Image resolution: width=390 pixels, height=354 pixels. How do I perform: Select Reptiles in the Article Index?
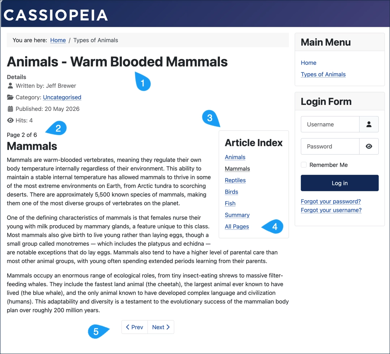coord(235,180)
